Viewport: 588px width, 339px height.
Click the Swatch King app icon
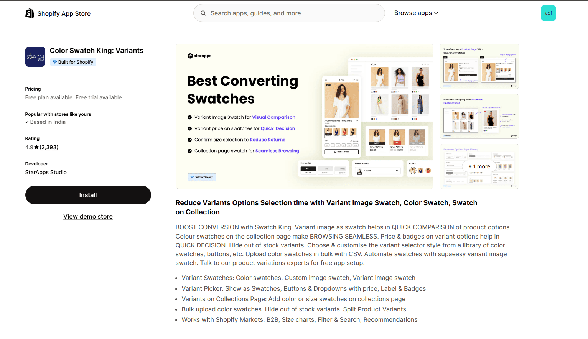(x=35, y=57)
